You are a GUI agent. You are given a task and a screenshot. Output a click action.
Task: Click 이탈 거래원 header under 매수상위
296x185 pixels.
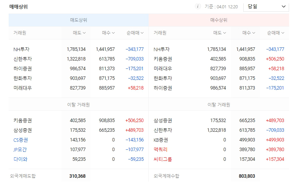click(219, 105)
